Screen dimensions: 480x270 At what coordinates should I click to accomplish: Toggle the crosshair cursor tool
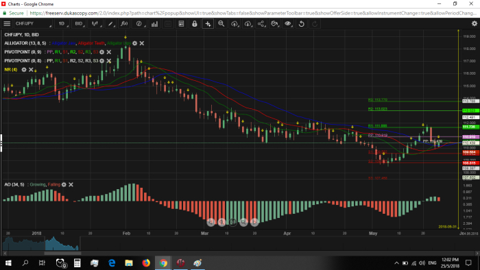[208, 23]
